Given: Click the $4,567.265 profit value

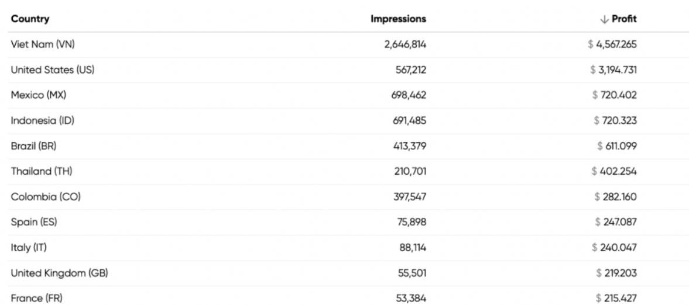Looking at the screenshot, I should [x=612, y=44].
